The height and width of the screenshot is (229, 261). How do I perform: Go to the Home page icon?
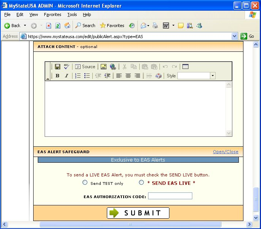tap(67, 26)
